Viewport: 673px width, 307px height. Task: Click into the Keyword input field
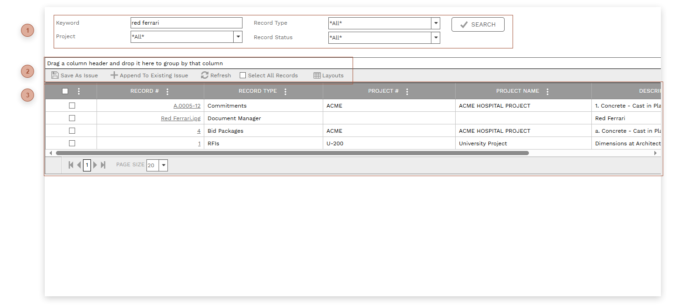pyautogui.click(x=186, y=23)
